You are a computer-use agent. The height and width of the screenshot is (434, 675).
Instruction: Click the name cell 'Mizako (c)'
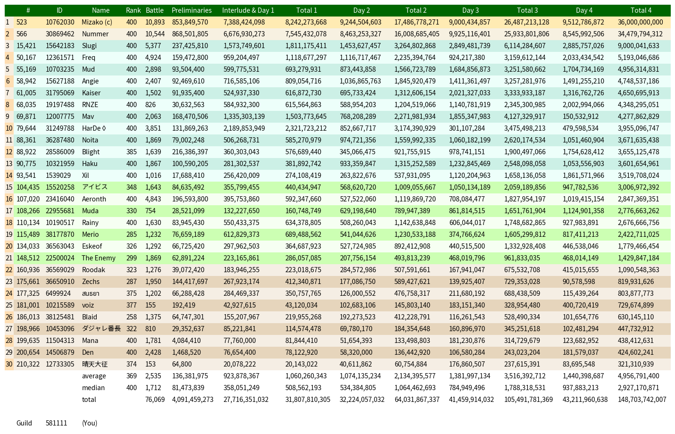pos(97,22)
